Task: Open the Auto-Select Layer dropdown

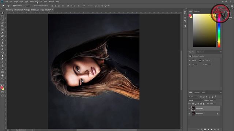Action: 27,6
